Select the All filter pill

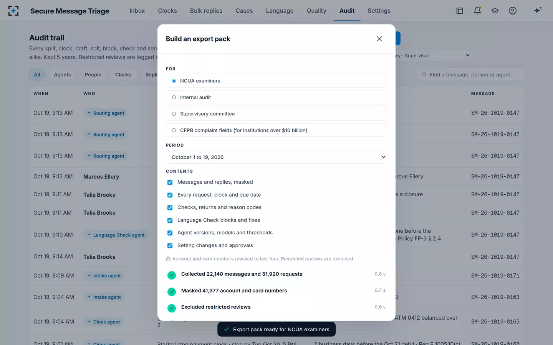tap(37, 75)
